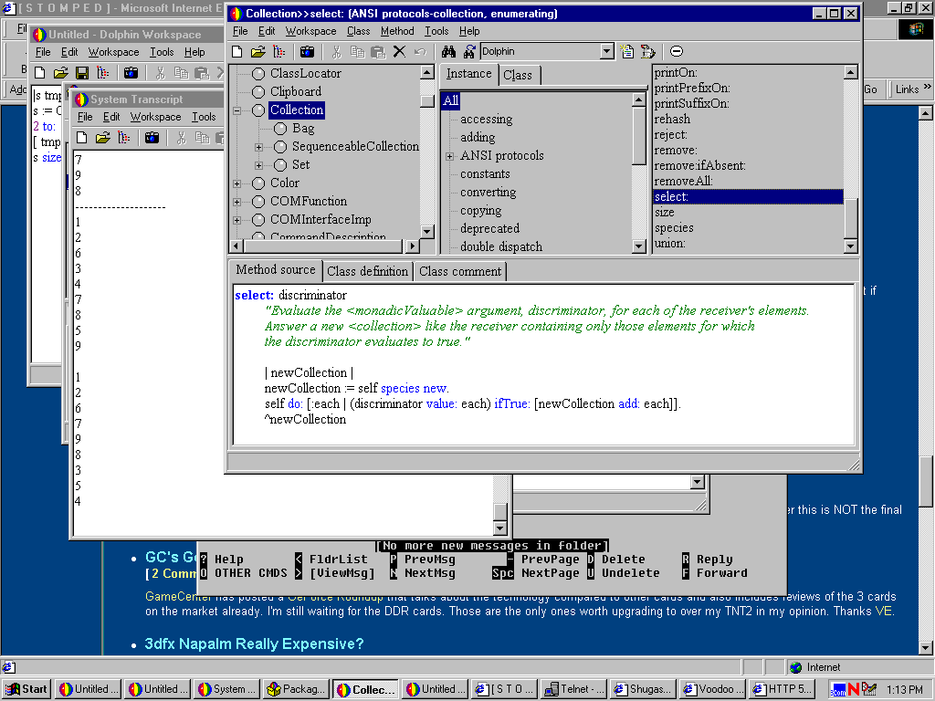This screenshot has height=701, width=935.
Task: Select the Bag class in the class tree
Action: pyautogui.click(x=303, y=128)
